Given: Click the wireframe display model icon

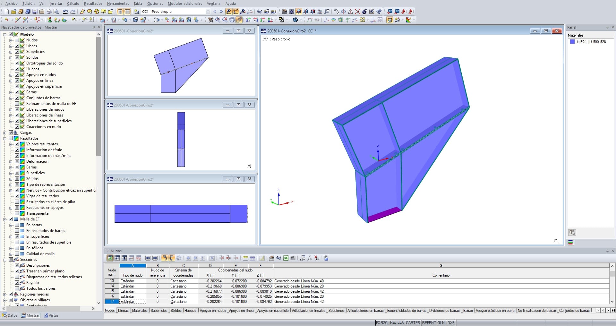Looking at the screenshot, I should tap(232, 20).
